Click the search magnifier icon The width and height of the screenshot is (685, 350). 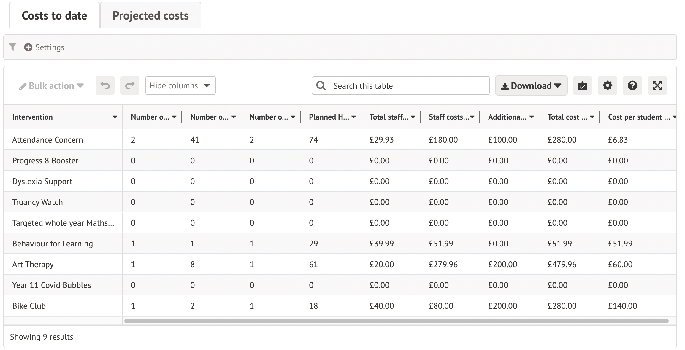pyautogui.click(x=321, y=86)
